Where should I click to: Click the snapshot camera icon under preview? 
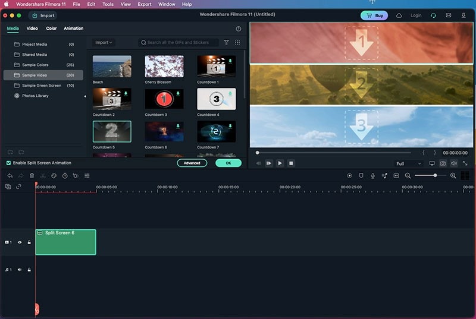click(443, 163)
